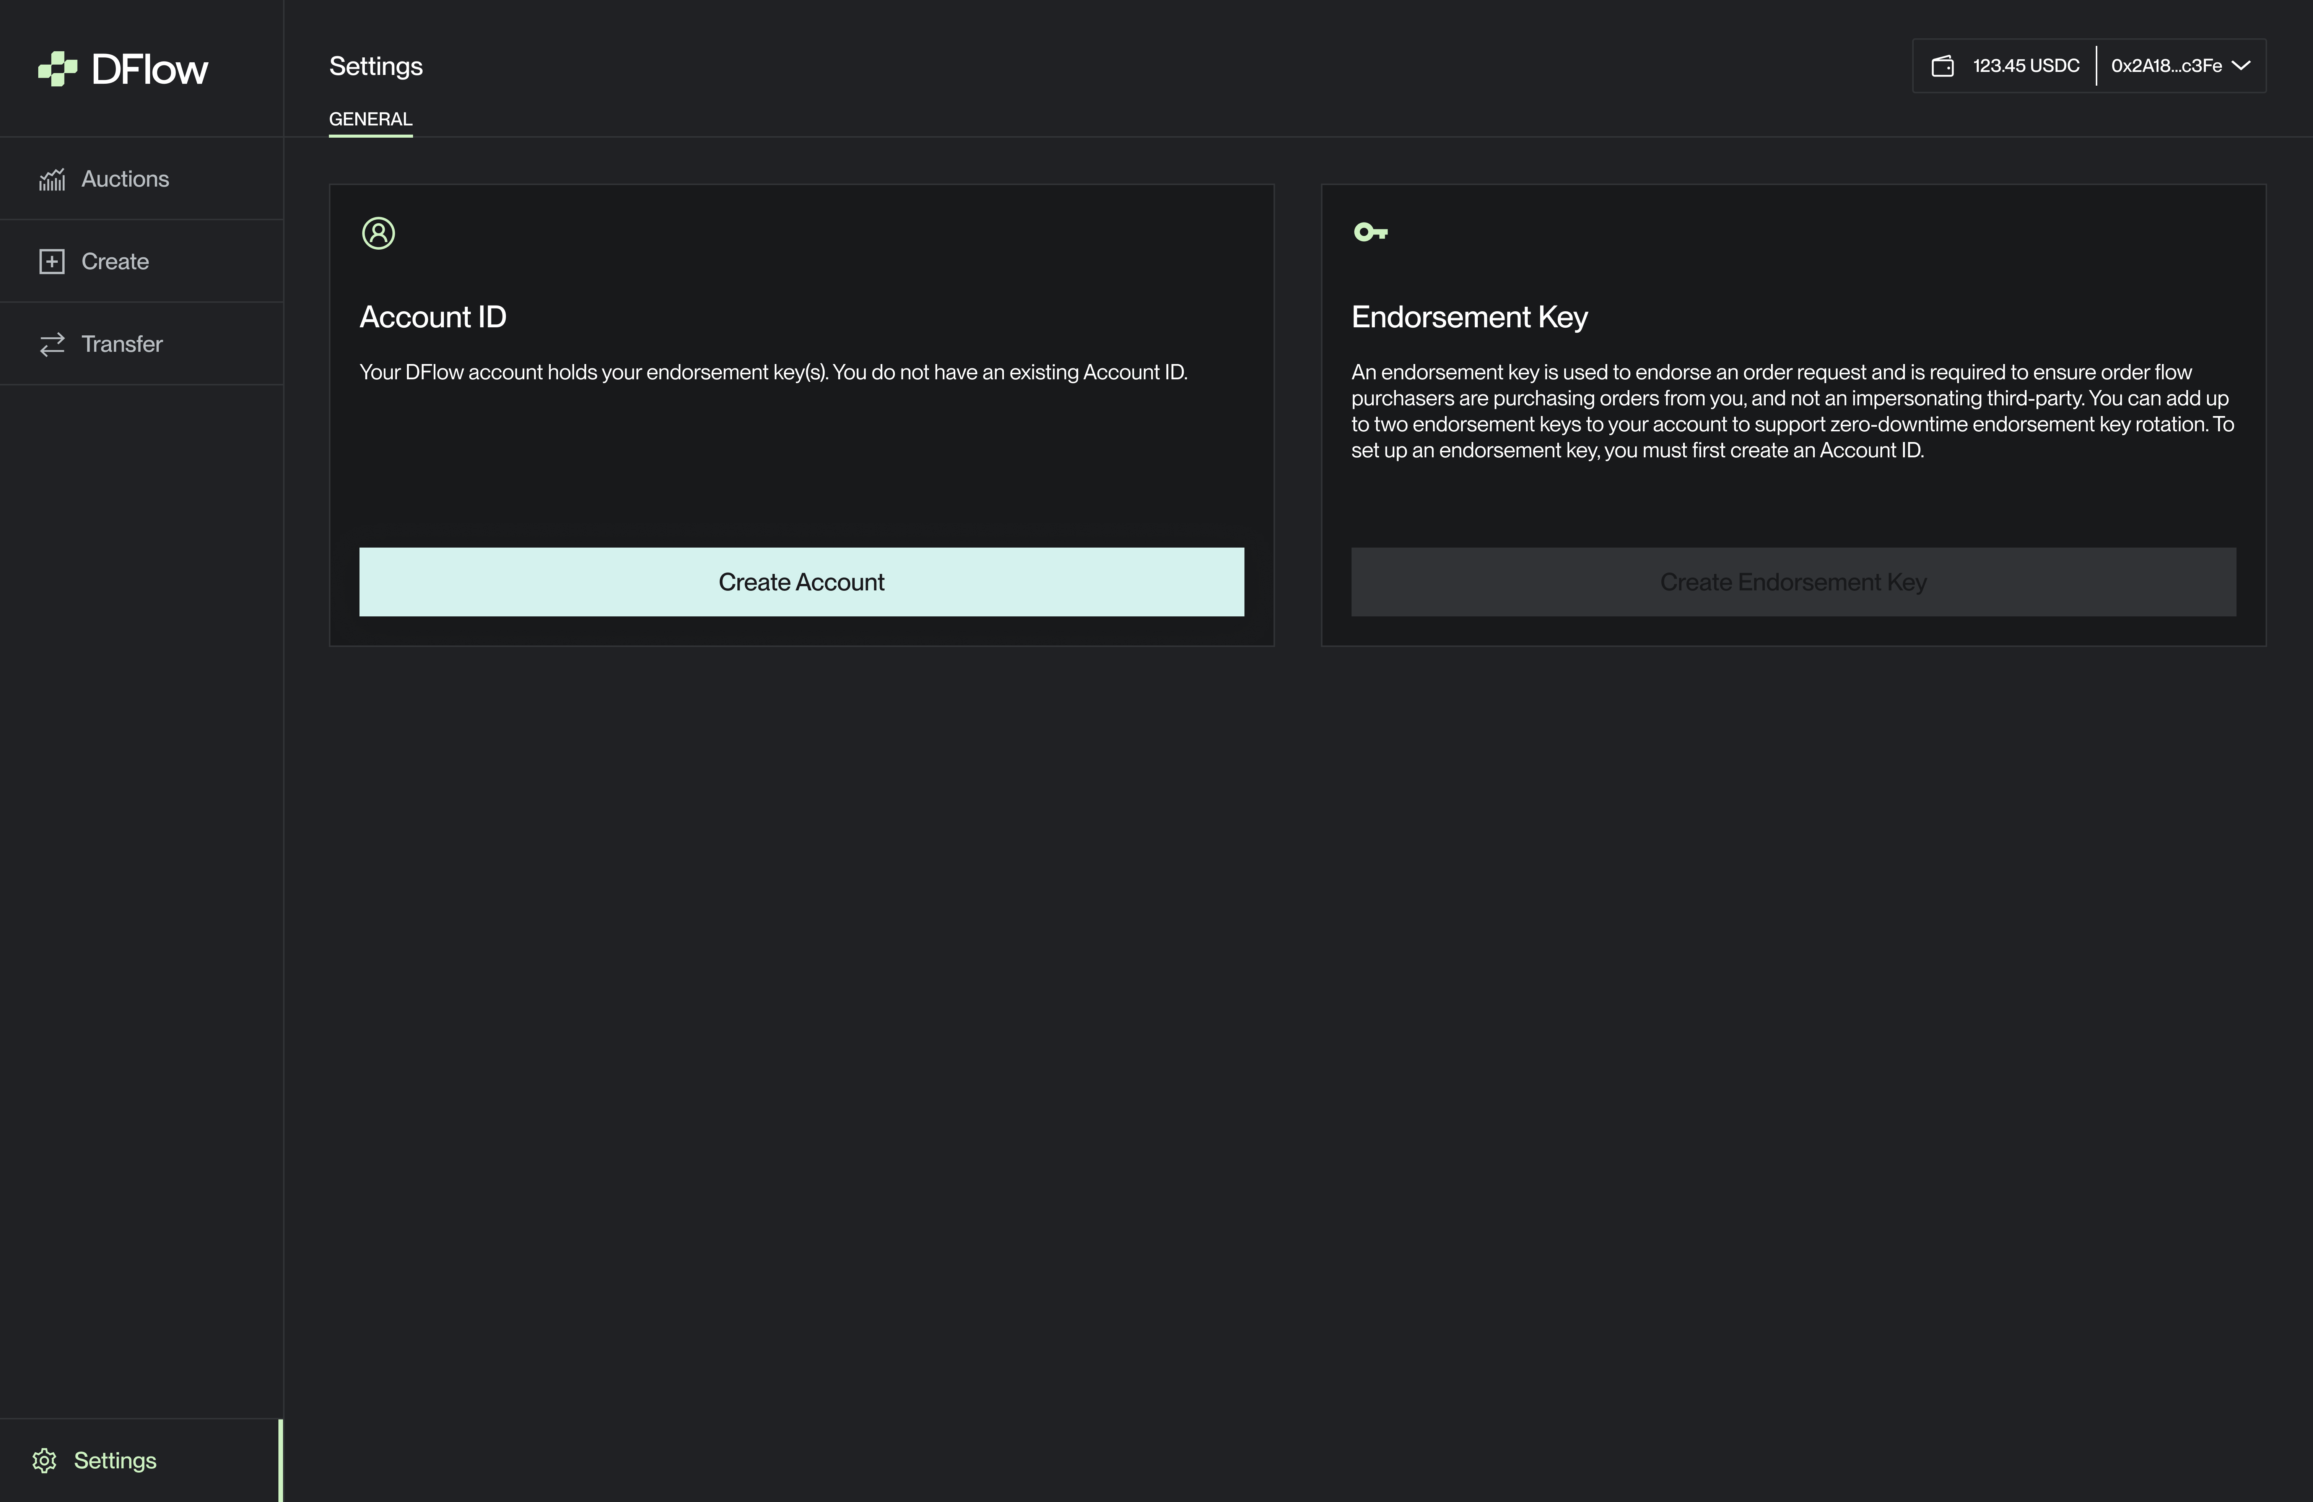Click the wallet icon beside balance
Viewport: 2313px width, 1502px height.
pos(1942,66)
